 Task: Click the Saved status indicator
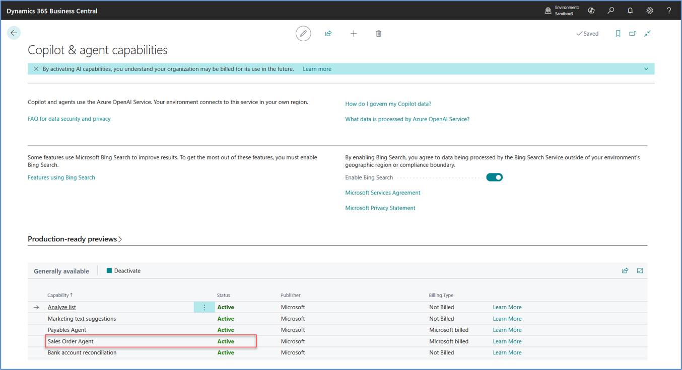[587, 34]
